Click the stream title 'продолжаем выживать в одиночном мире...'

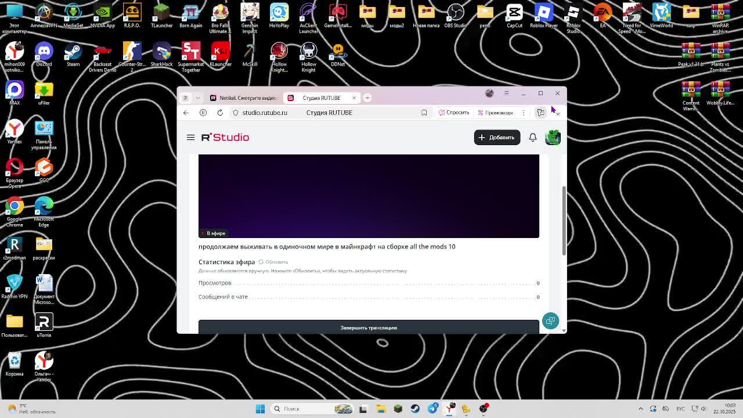pyautogui.click(x=327, y=247)
